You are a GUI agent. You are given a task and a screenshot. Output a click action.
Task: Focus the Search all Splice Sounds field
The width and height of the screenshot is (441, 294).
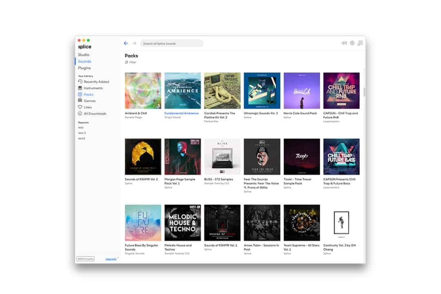(171, 43)
